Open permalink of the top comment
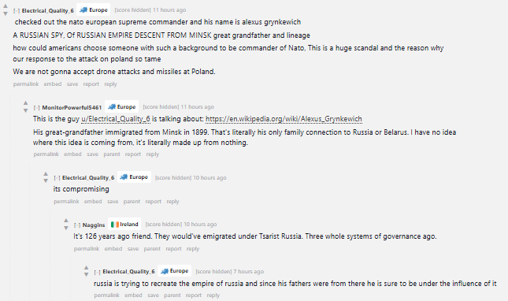Viewport: 508px width, 301px height. tap(26, 84)
